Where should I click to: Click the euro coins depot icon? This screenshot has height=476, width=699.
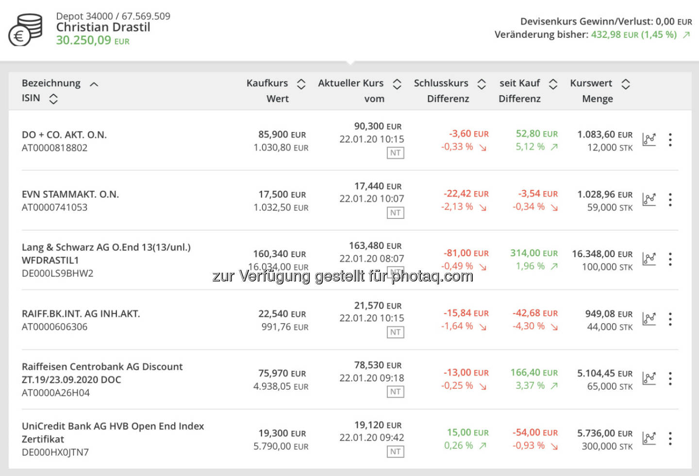pyautogui.click(x=26, y=30)
